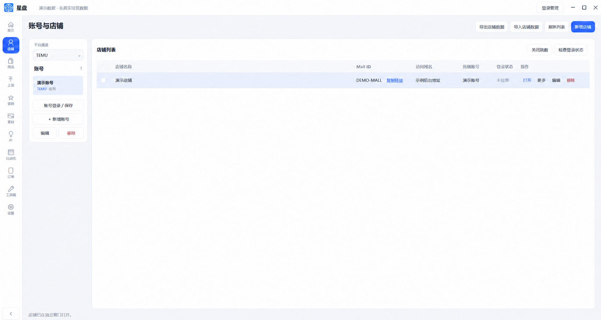Open 更多 options for 演示店铺
601x320 pixels.
(542, 80)
